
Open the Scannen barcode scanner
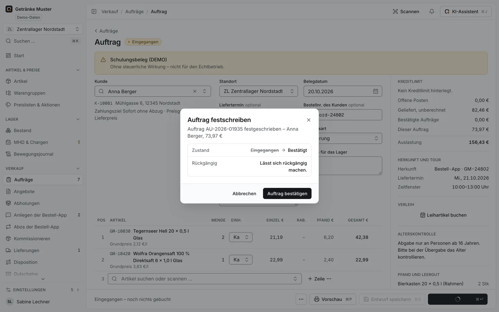click(406, 11)
